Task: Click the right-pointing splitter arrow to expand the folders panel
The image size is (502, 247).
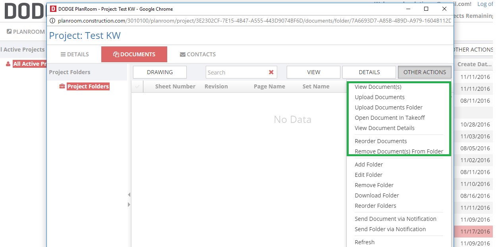Action: click(129, 205)
